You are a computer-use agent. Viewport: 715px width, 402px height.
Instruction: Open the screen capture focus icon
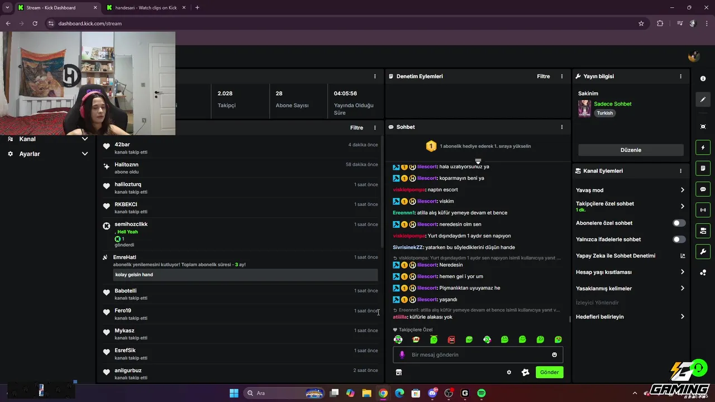(703, 127)
